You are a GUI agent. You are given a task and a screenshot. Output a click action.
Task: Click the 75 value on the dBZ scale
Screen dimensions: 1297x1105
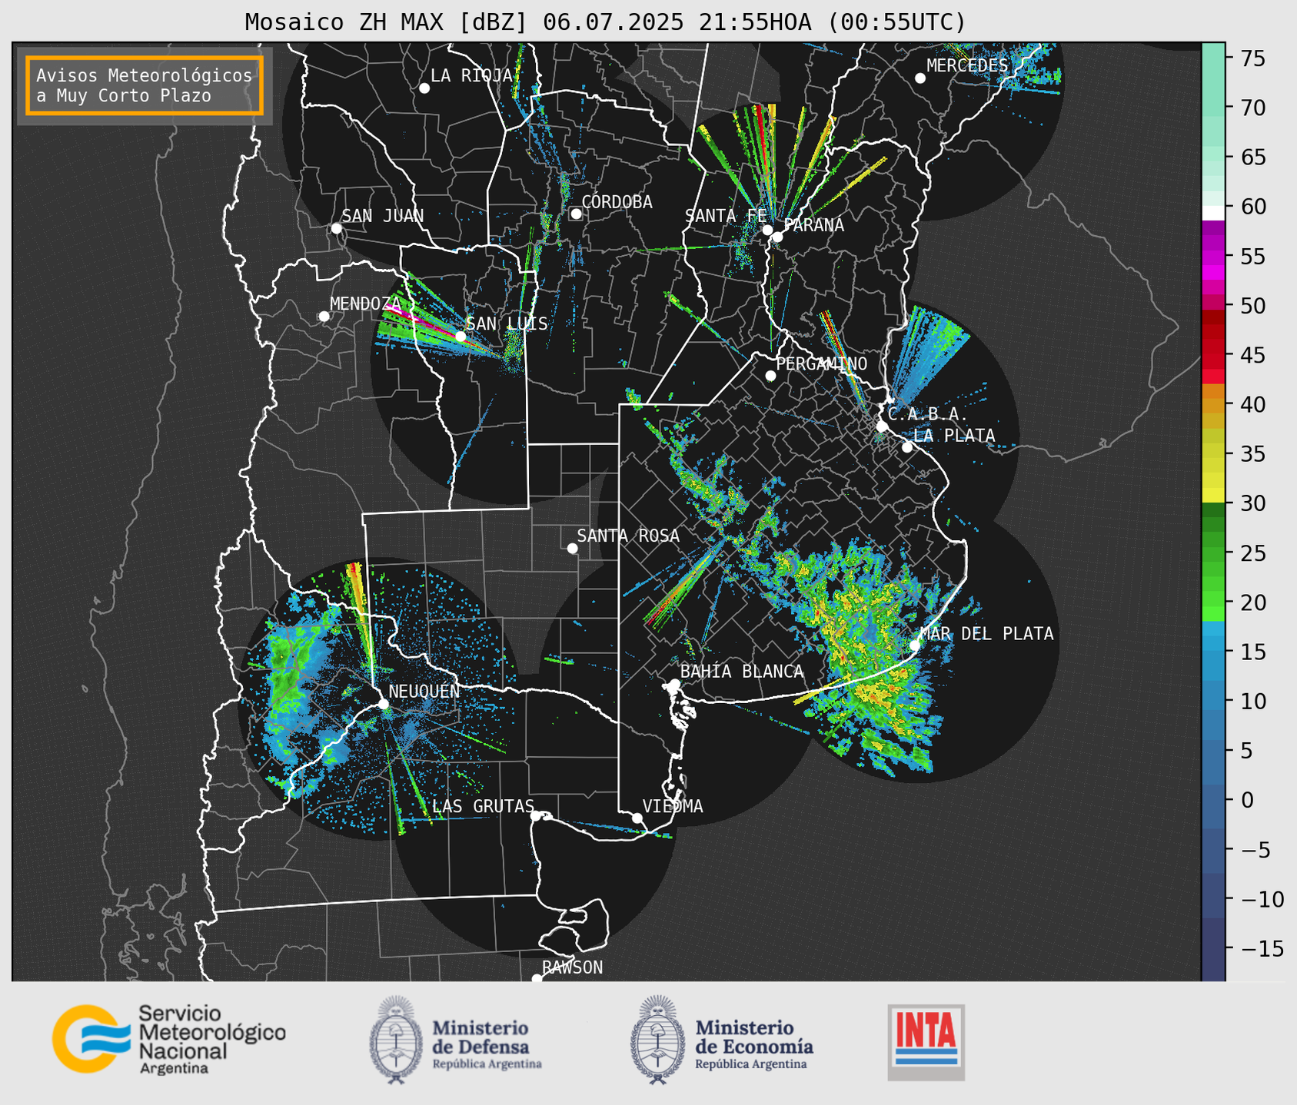(x=1252, y=58)
